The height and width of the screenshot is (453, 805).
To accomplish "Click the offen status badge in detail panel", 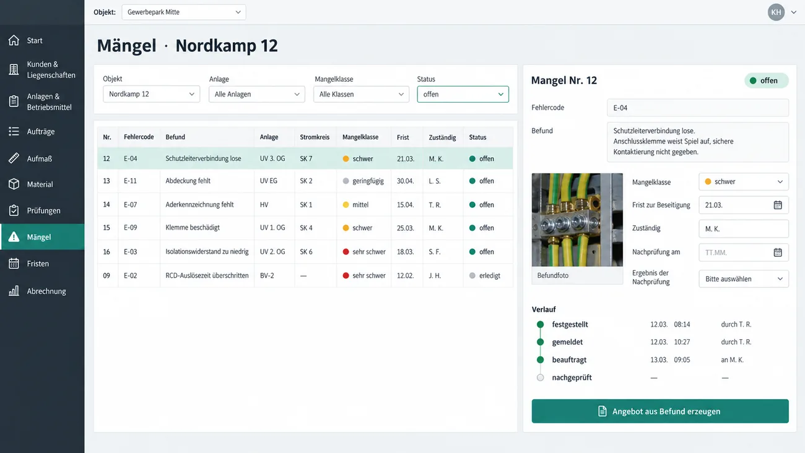I will (x=767, y=80).
